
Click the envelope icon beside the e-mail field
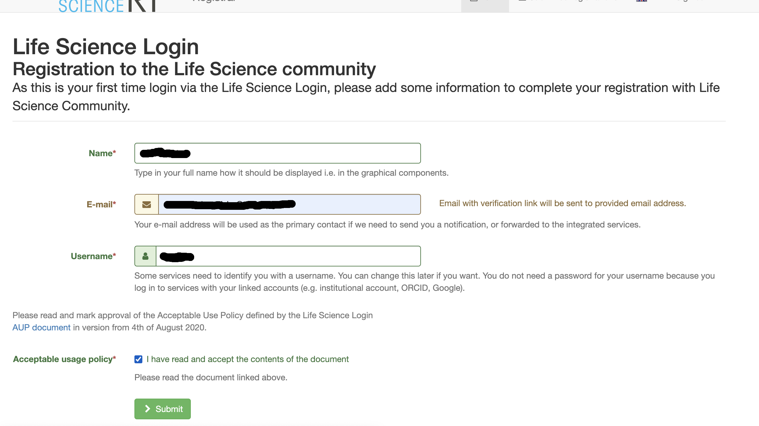(147, 204)
